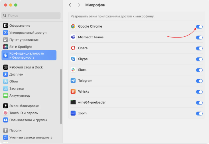Click the Оформление sidebar icon
Viewport: 209px width, 144px height.
[6, 26]
